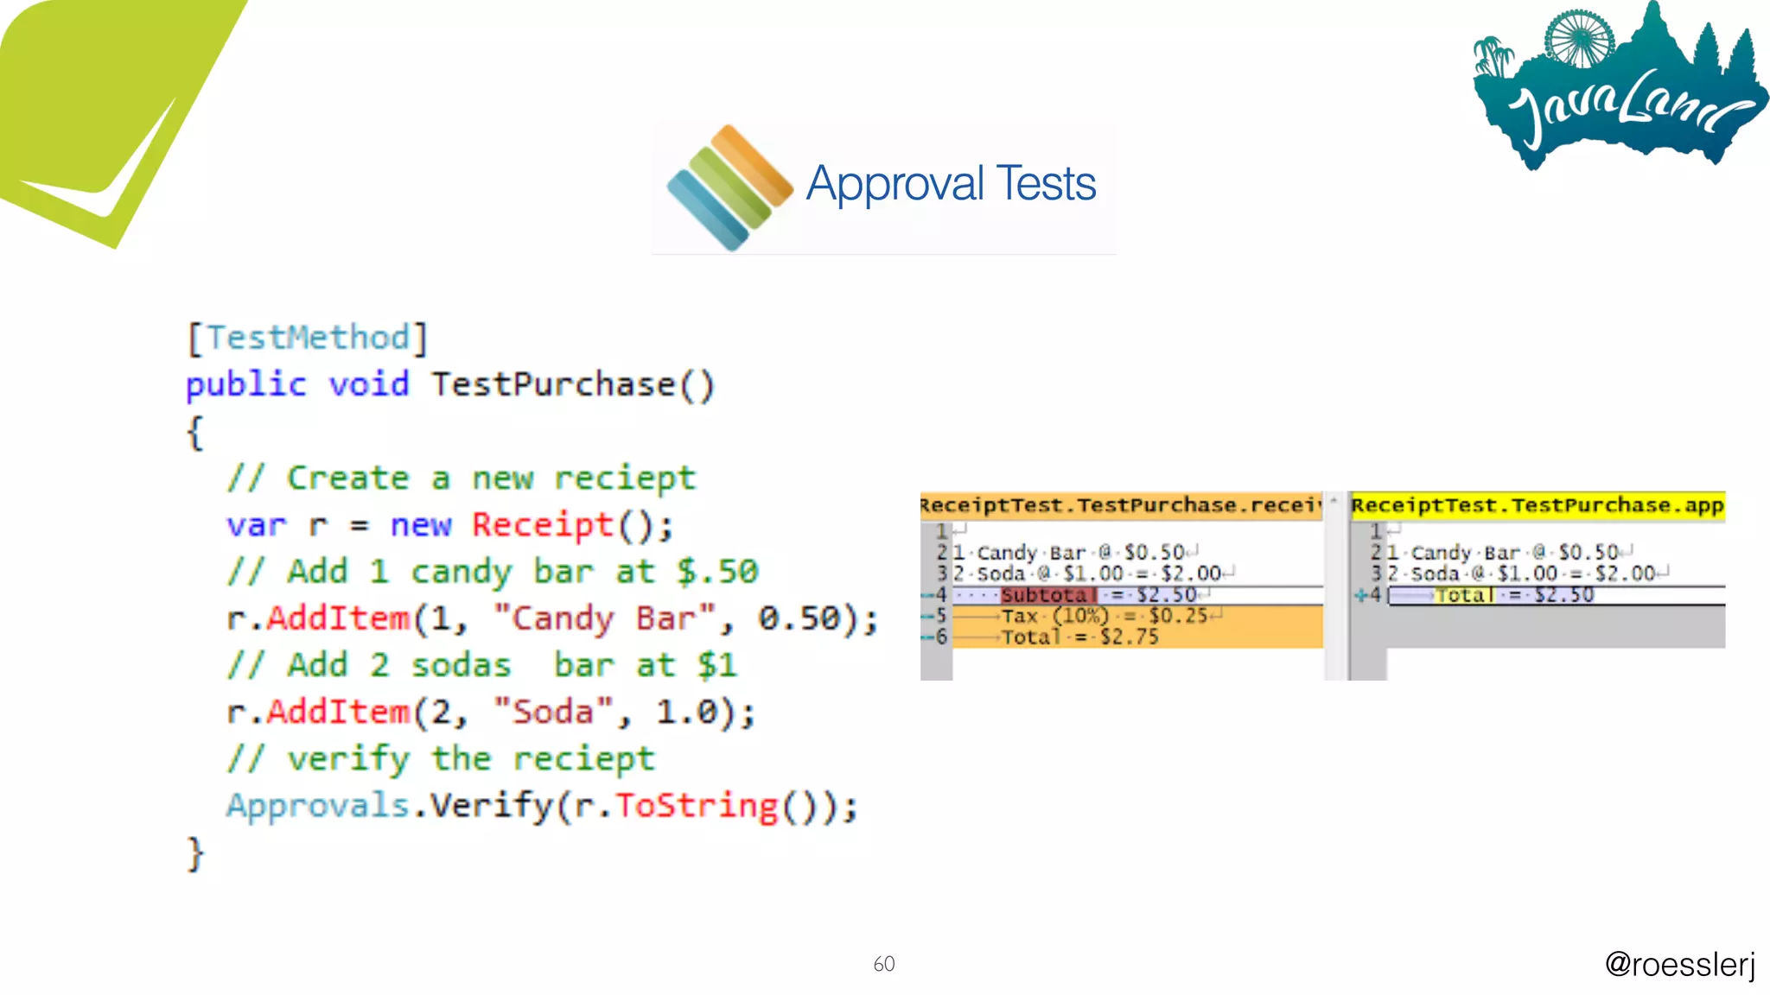Click the minus marker on diff line 6
The image size is (1770, 995).
(x=926, y=637)
